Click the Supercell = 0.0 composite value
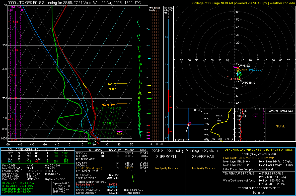Screen dimensions: 296x196 [61, 183]
